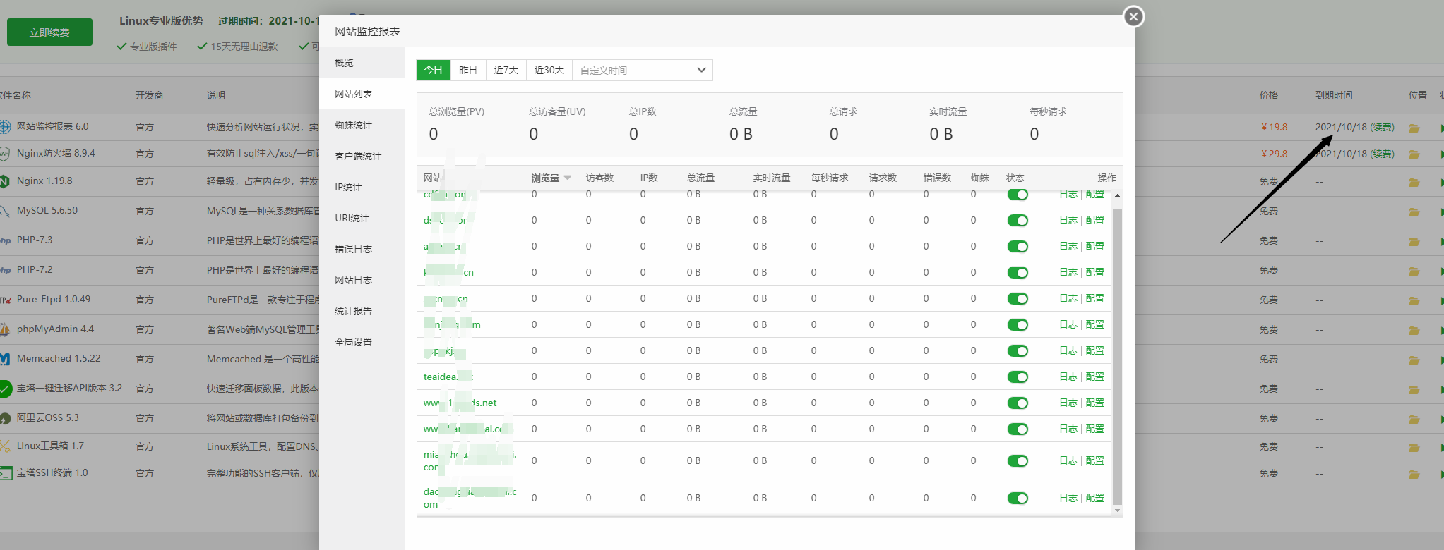Open the 自定义时间 dropdown
The image size is (1444, 550).
pos(643,70)
